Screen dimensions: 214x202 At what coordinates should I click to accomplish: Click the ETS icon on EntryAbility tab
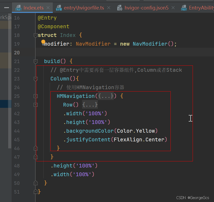pyautogui.click(x=184, y=8)
